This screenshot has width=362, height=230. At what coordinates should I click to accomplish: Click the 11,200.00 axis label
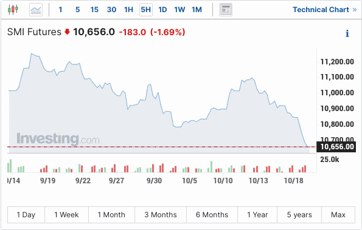[x=337, y=62]
